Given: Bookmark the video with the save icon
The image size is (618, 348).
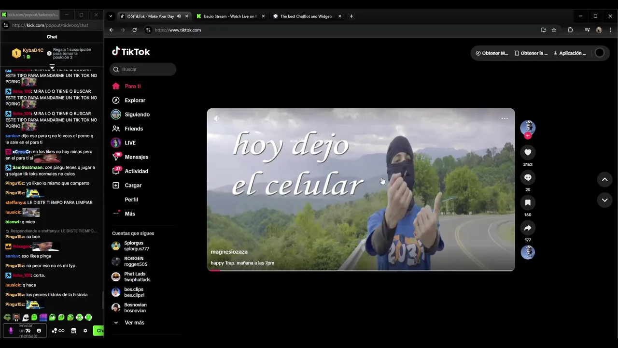Looking at the screenshot, I should pyautogui.click(x=528, y=203).
